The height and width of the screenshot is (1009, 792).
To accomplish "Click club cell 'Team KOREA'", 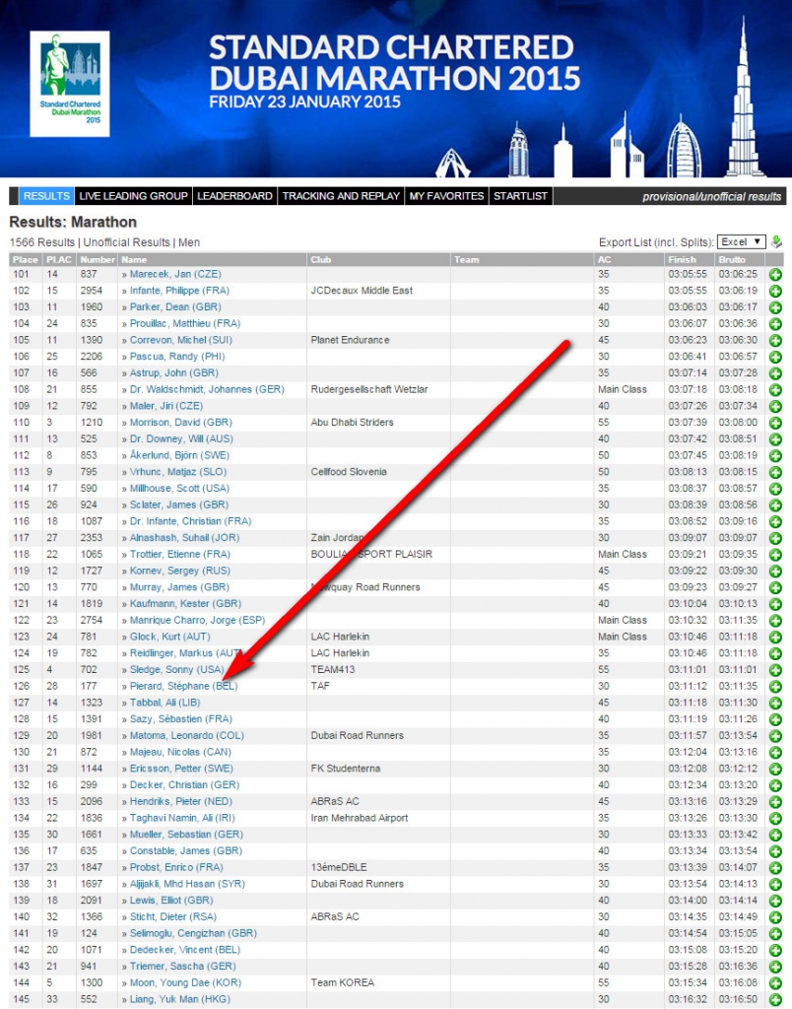I will [x=342, y=982].
